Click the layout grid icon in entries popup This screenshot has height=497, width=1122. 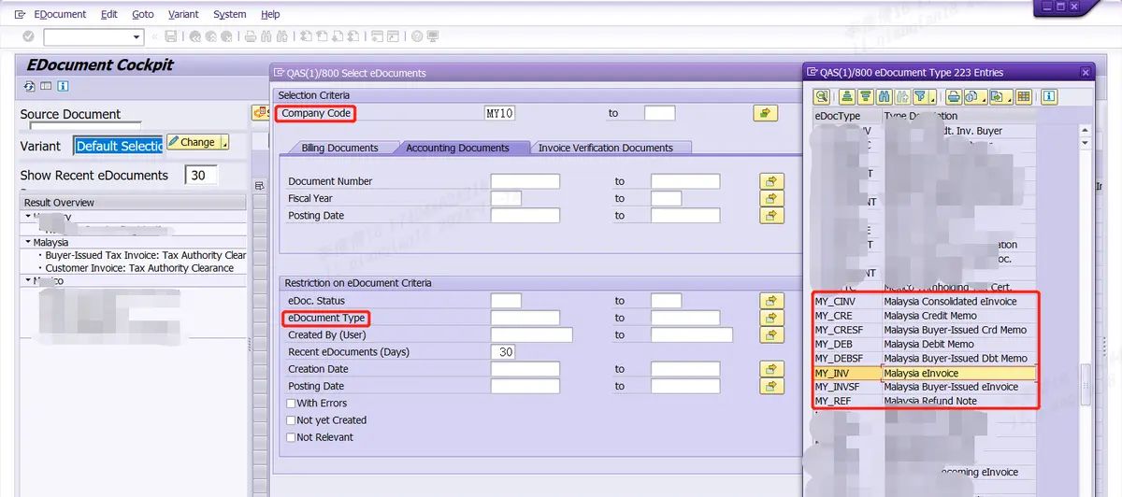[1023, 96]
